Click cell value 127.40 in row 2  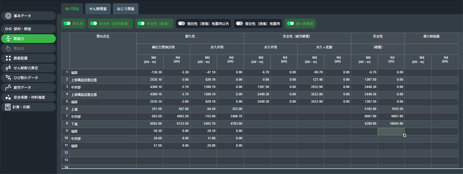(311, 80)
